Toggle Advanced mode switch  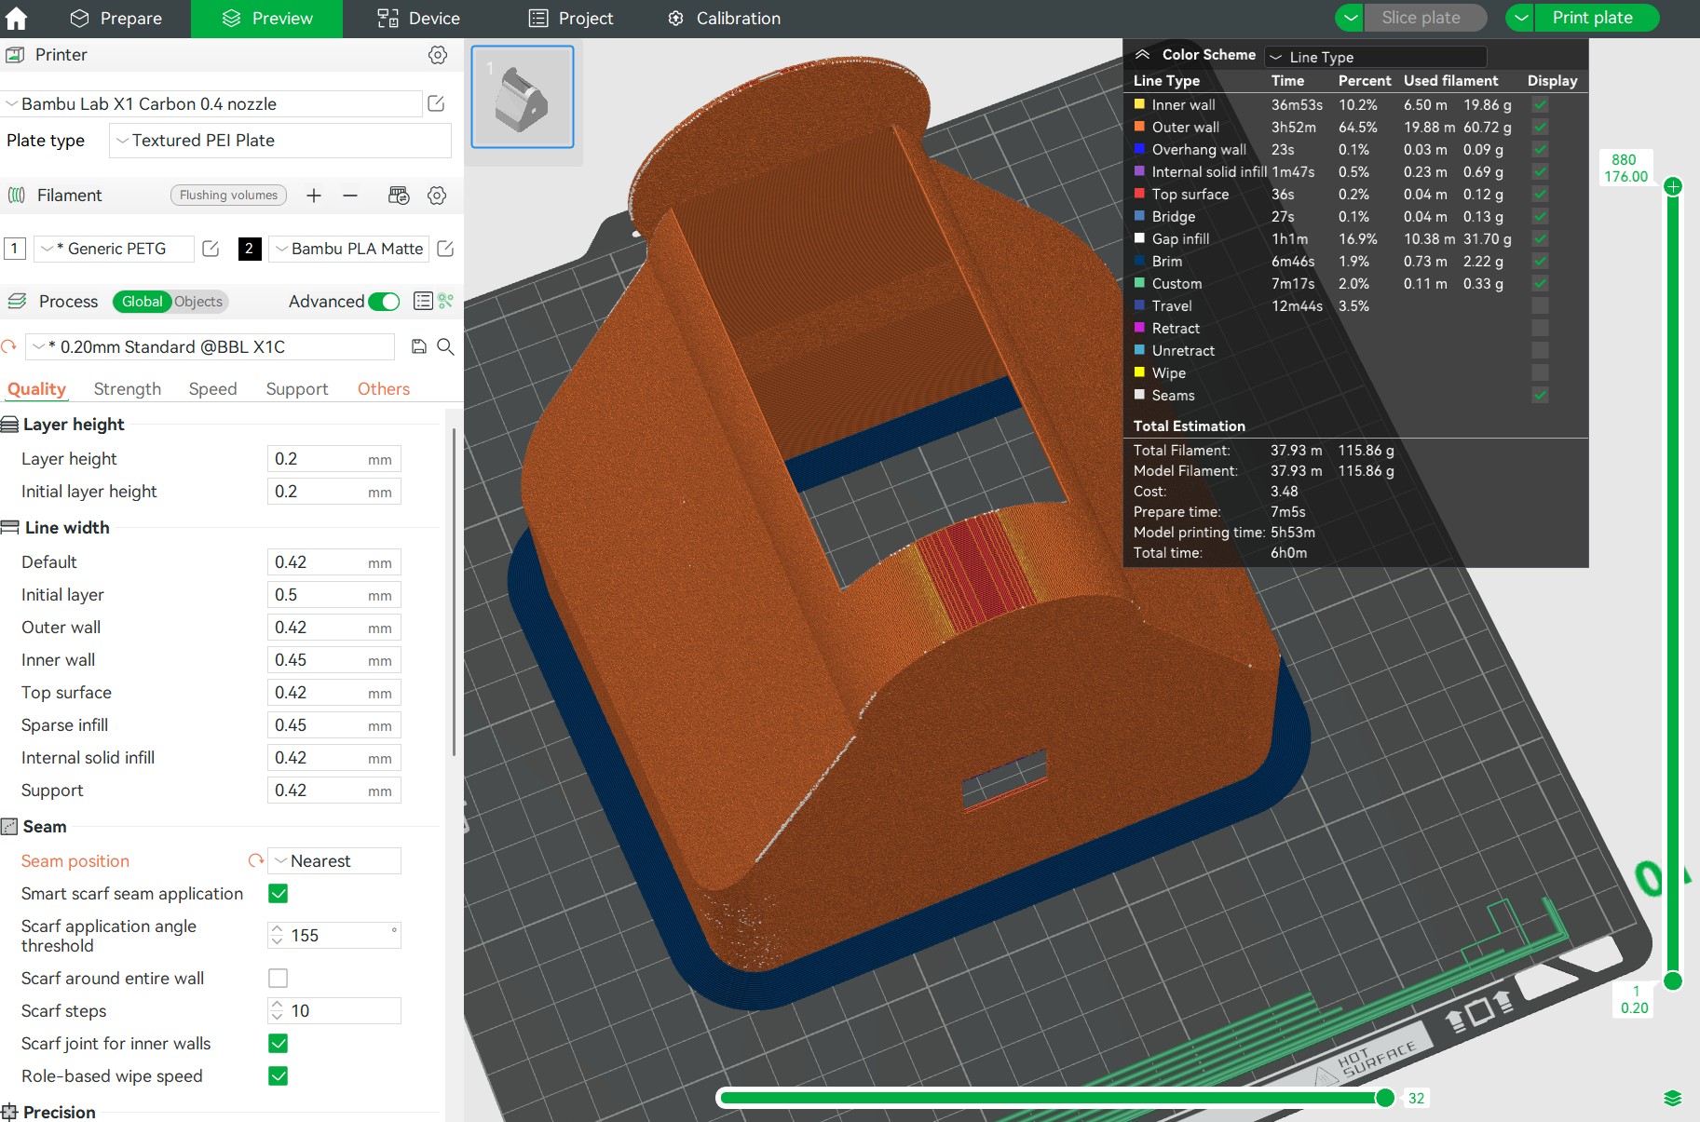384,302
